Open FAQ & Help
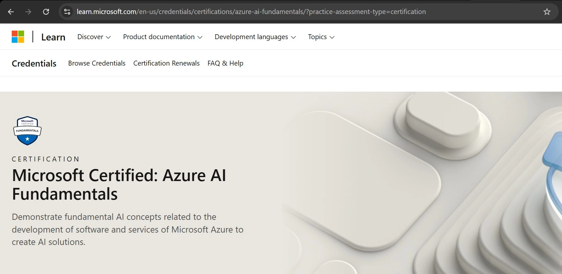The image size is (562, 274). [x=225, y=63]
